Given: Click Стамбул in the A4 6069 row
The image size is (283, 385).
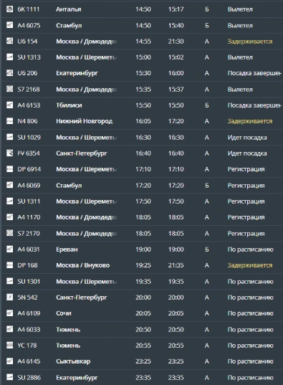Looking at the screenshot, I should [69, 186].
